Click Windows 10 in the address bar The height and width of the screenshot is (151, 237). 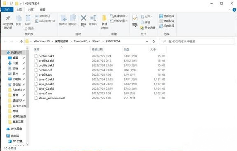tap(41, 41)
